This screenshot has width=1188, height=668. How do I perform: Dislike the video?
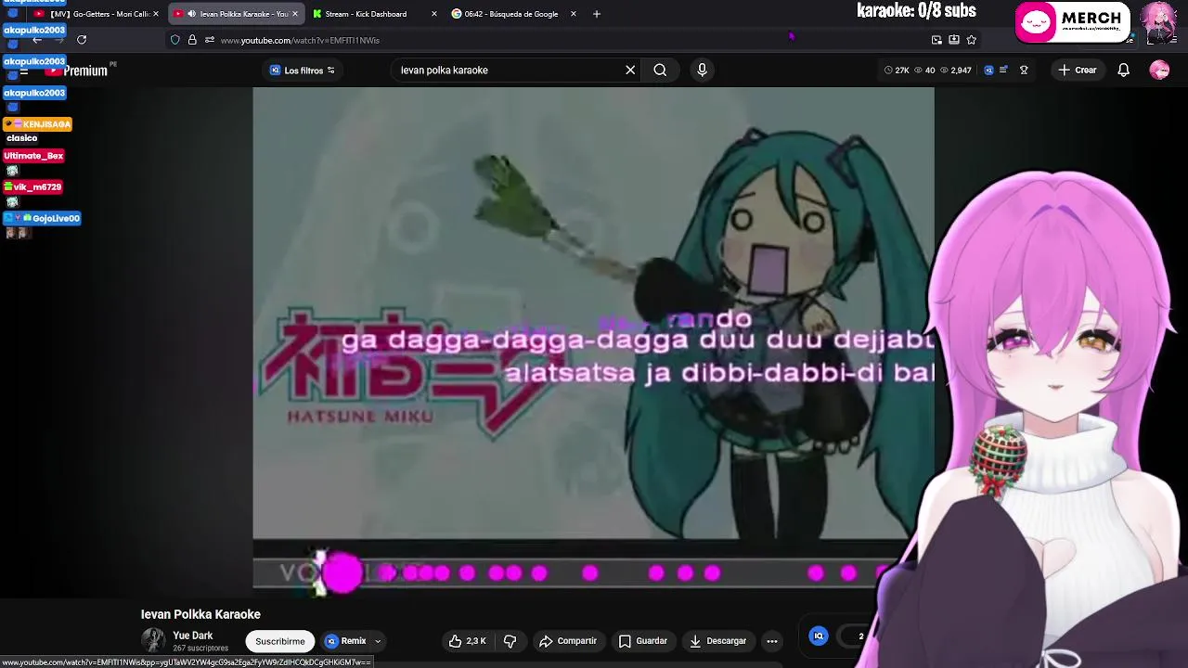click(510, 641)
